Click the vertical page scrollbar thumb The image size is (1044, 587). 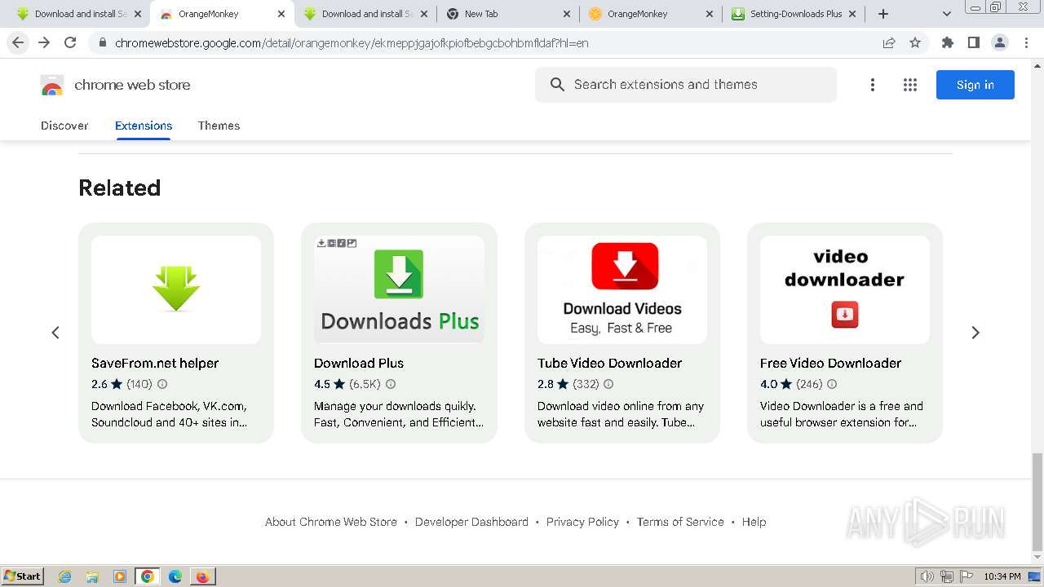point(1037,501)
